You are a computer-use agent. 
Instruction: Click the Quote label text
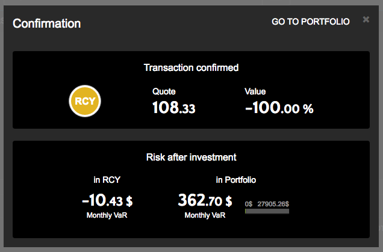pos(163,91)
